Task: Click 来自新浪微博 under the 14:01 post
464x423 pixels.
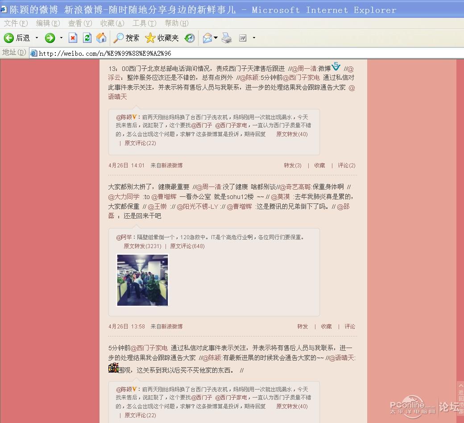Action: (x=166, y=166)
